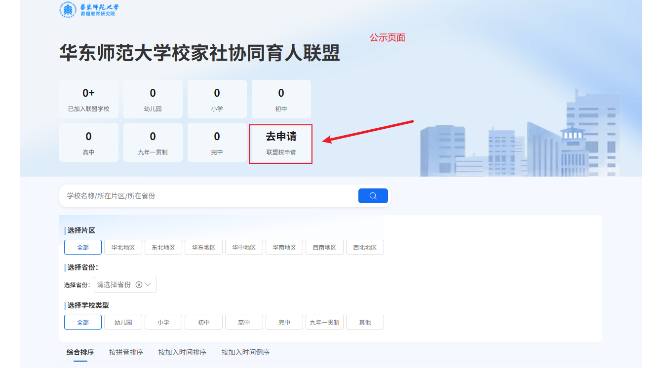Click the university logo at top left
Image resolution: width=660 pixels, height=368 pixels.
[x=89, y=10]
